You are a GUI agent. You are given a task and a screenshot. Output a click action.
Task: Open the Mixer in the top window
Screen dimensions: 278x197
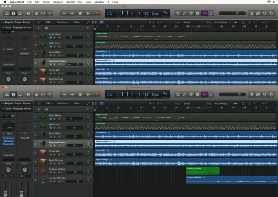[x=43, y=13]
